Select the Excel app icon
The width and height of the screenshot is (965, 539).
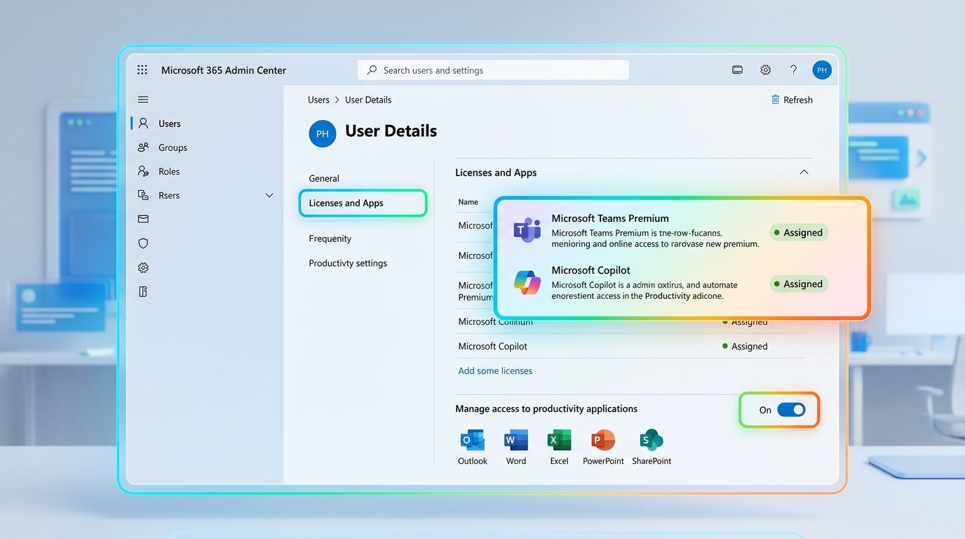pos(559,441)
